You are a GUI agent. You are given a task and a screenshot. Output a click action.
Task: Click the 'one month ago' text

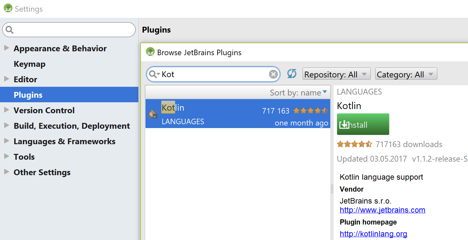coord(301,123)
